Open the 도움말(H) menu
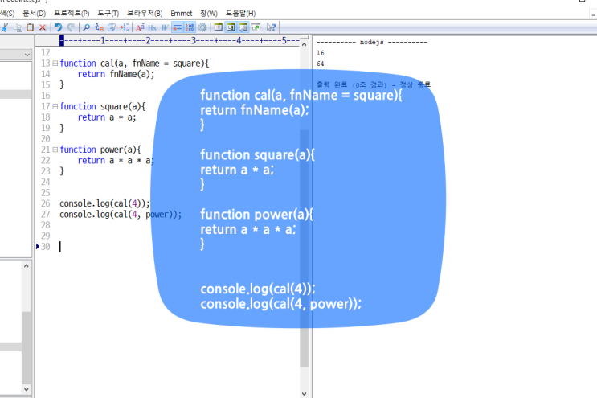Image resolution: width=597 pixels, height=398 pixels. point(240,14)
